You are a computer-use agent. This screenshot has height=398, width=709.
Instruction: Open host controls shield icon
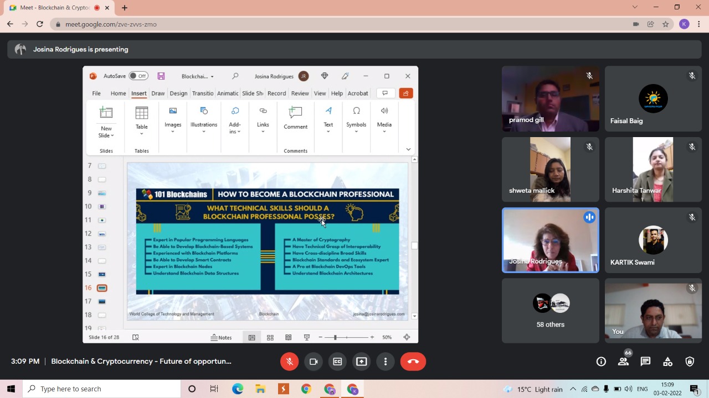(x=690, y=362)
